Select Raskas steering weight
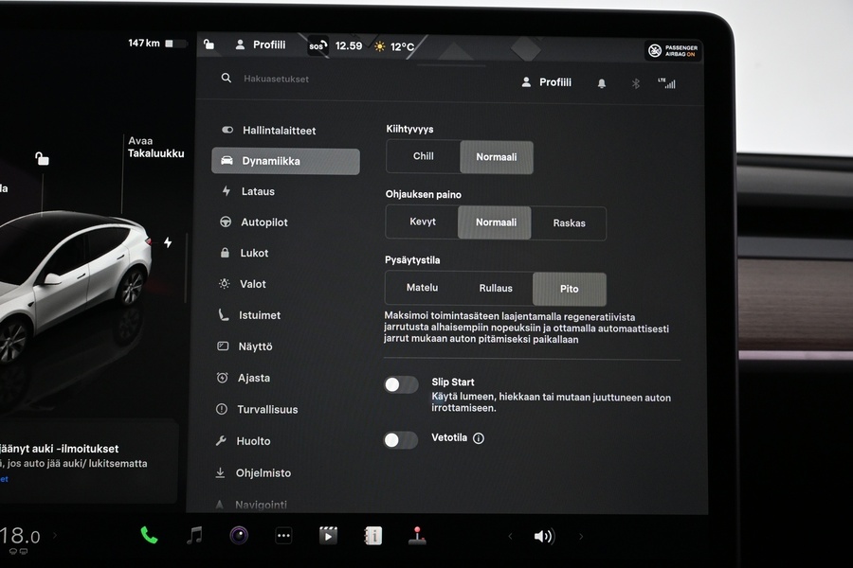Screen dimensions: 853x568 click(570, 222)
